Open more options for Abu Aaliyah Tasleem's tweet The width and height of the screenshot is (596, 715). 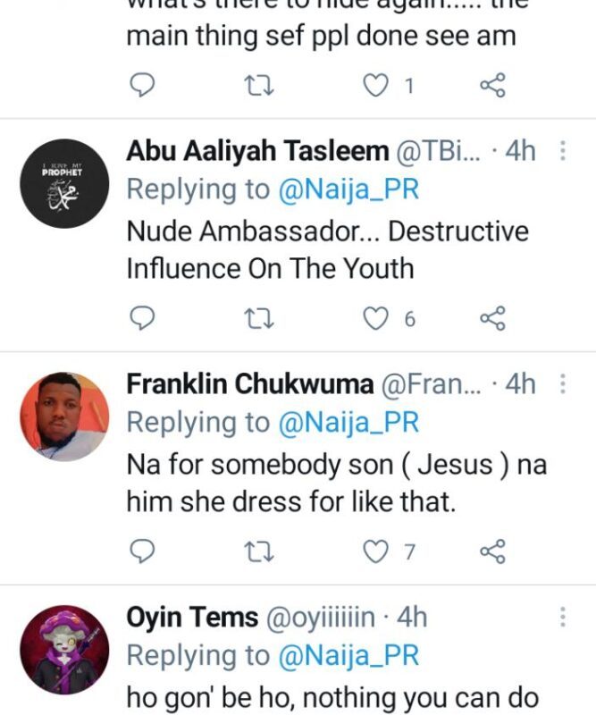tap(563, 151)
